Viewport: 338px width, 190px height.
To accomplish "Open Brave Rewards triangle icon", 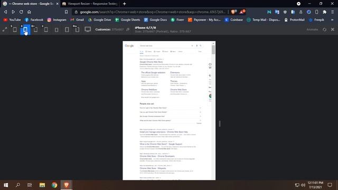I will point(242,12).
